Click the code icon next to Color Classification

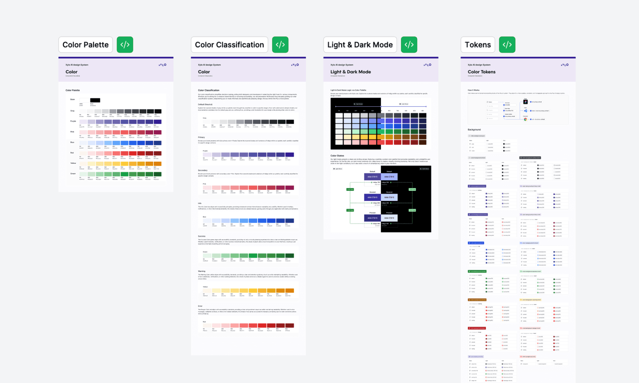point(280,45)
